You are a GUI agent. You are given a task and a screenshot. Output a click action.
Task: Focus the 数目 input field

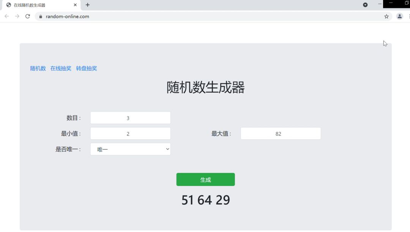[131, 118]
